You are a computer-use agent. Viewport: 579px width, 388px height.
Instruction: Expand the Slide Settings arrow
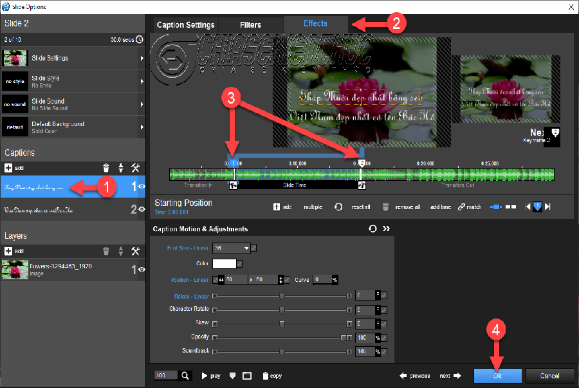point(142,59)
